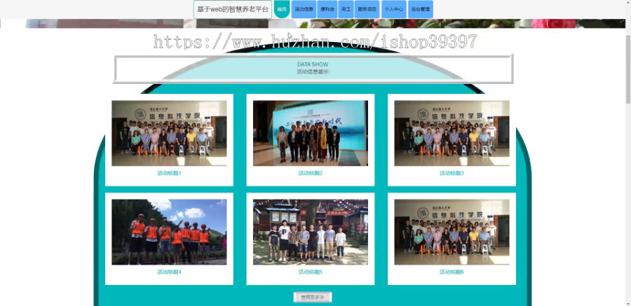Image resolution: width=631 pixels, height=306 pixels.
Task: Open 后台管理 admin backend
Action: click(x=421, y=9)
